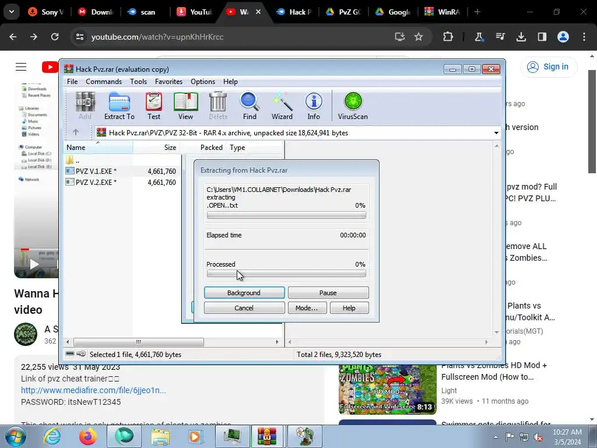597x448 pixels.
Task: Open the Plants vs Zombies HD Mod thumbnail
Action: pos(388,389)
